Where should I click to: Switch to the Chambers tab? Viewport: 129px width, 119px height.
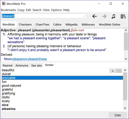[x=25, y=25]
